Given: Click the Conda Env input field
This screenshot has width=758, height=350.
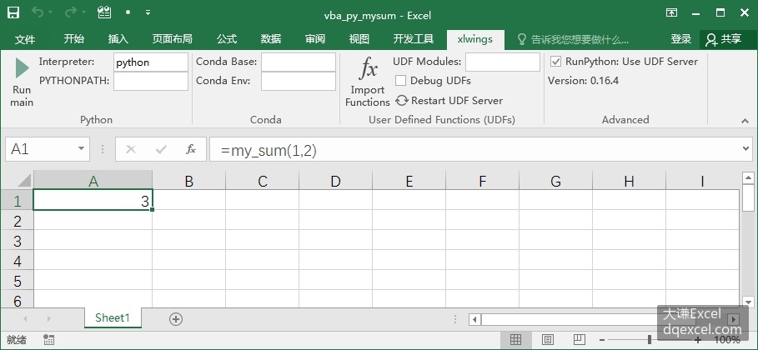Looking at the screenshot, I should pyautogui.click(x=299, y=81).
